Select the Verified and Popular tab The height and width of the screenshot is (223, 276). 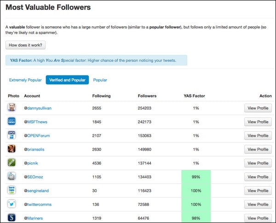(67, 80)
